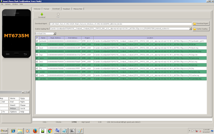Uncheck the logo partition checkbox

point(37,55)
